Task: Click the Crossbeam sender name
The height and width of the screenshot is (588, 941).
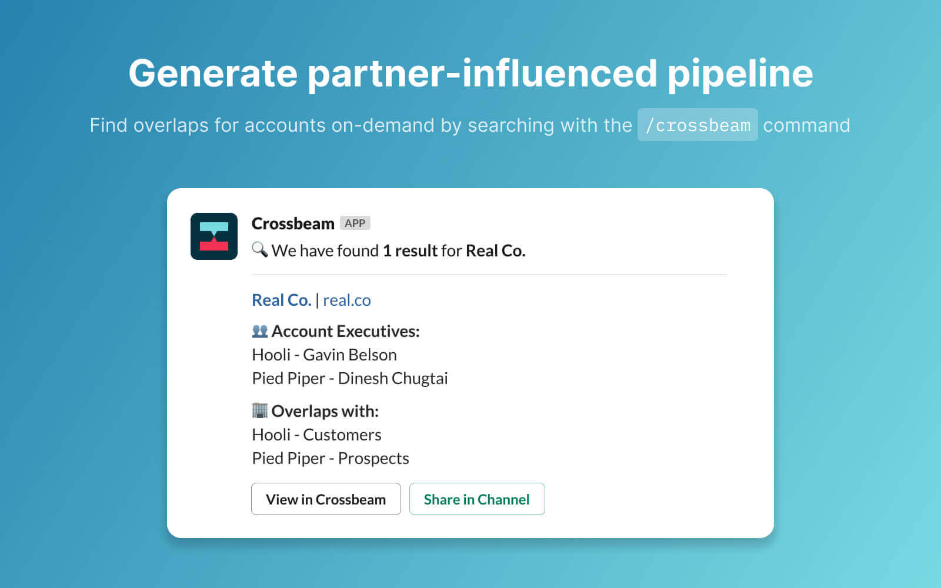Action: point(293,223)
